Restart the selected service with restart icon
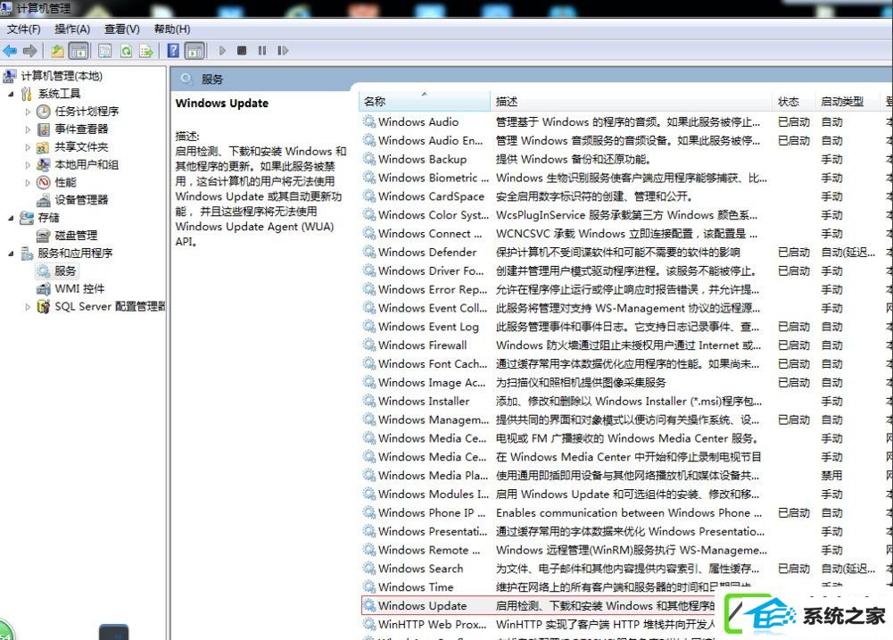893x640 pixels. click(283, 51)
